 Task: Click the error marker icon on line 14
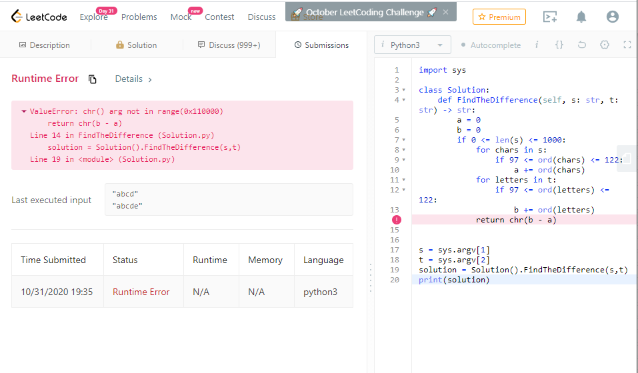pyautogui.click(x=396, y=220)
